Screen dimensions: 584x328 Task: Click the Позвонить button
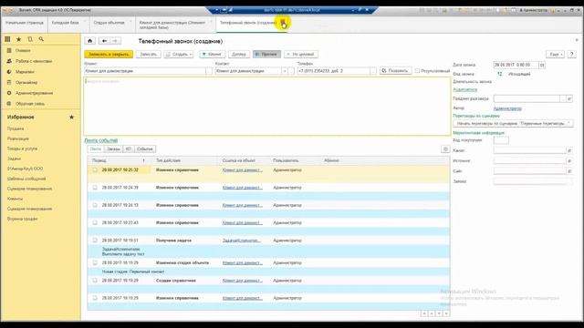tap(395, 71)
